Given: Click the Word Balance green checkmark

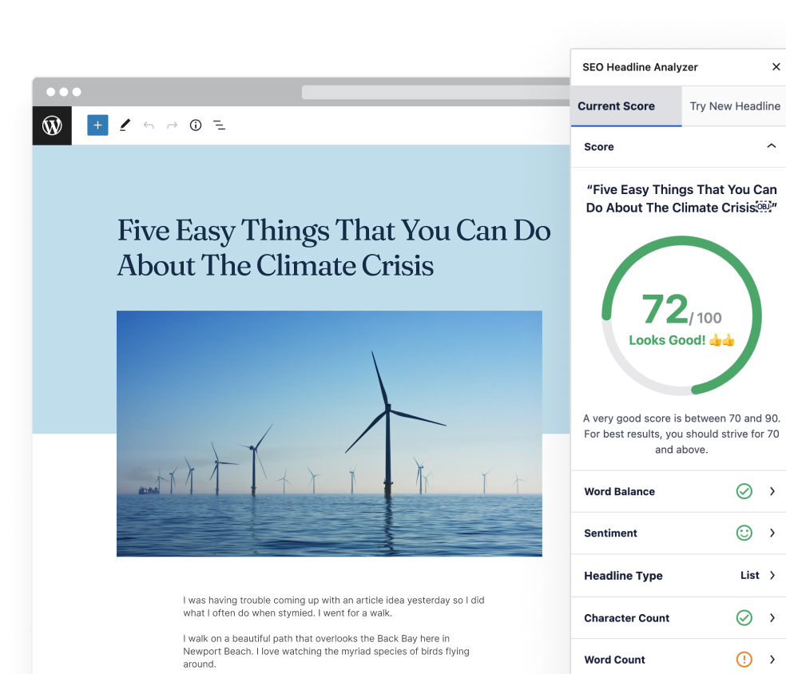Looking at the screenshot, I should (x=744, y=491).
